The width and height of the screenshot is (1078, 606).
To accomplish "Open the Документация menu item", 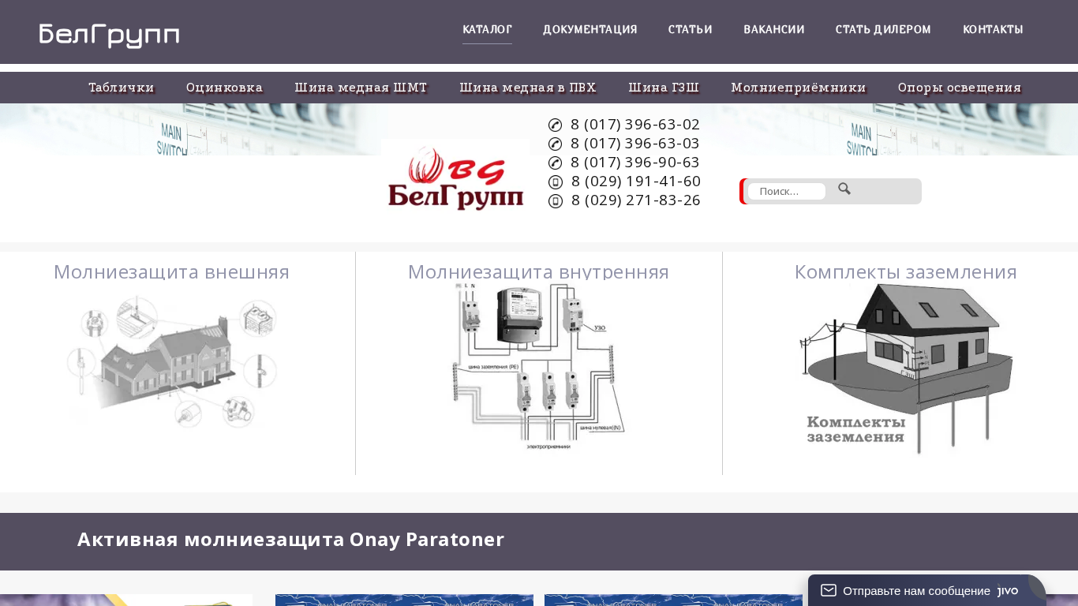I will (590, 29).
